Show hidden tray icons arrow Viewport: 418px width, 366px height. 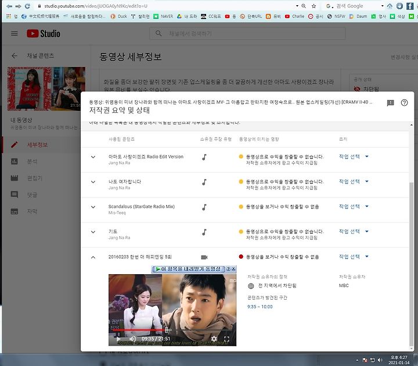click(x=357, y=360)
